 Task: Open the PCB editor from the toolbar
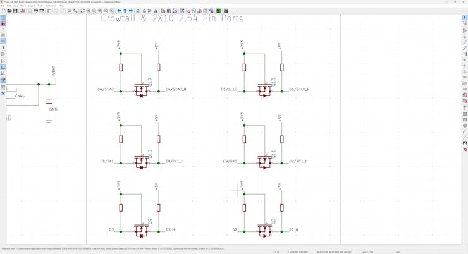(x=219, y=11)
